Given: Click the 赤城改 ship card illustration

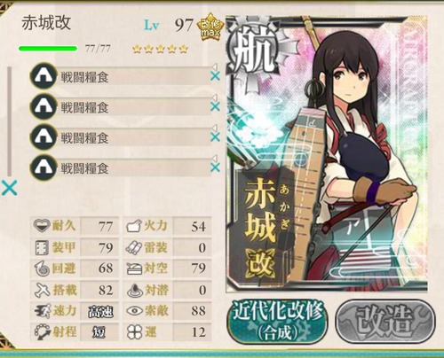Looking at the screenshot, I should click(327, 153).
